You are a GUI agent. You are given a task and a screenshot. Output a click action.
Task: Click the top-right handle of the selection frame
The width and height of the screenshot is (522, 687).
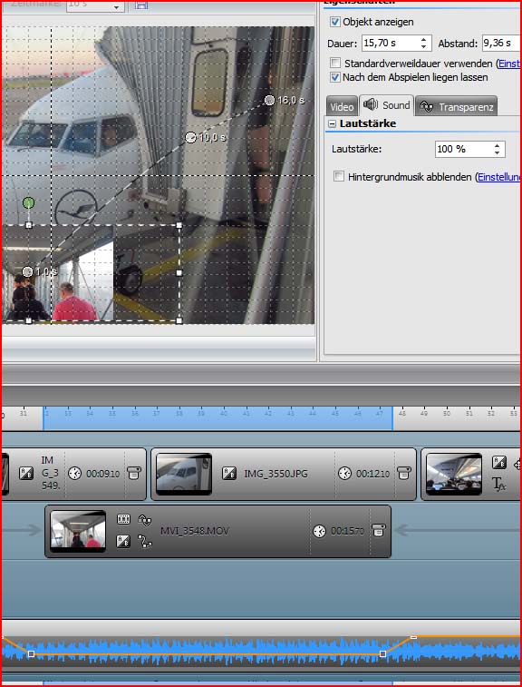(179, 225)
